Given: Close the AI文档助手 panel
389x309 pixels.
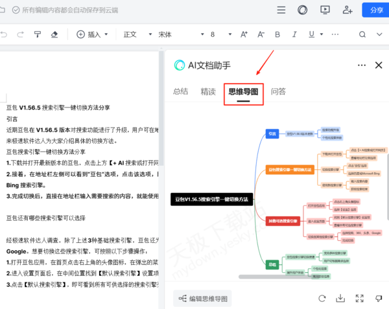Looking at the screenshot, I should pyautogui.click(x=379, y=65).
